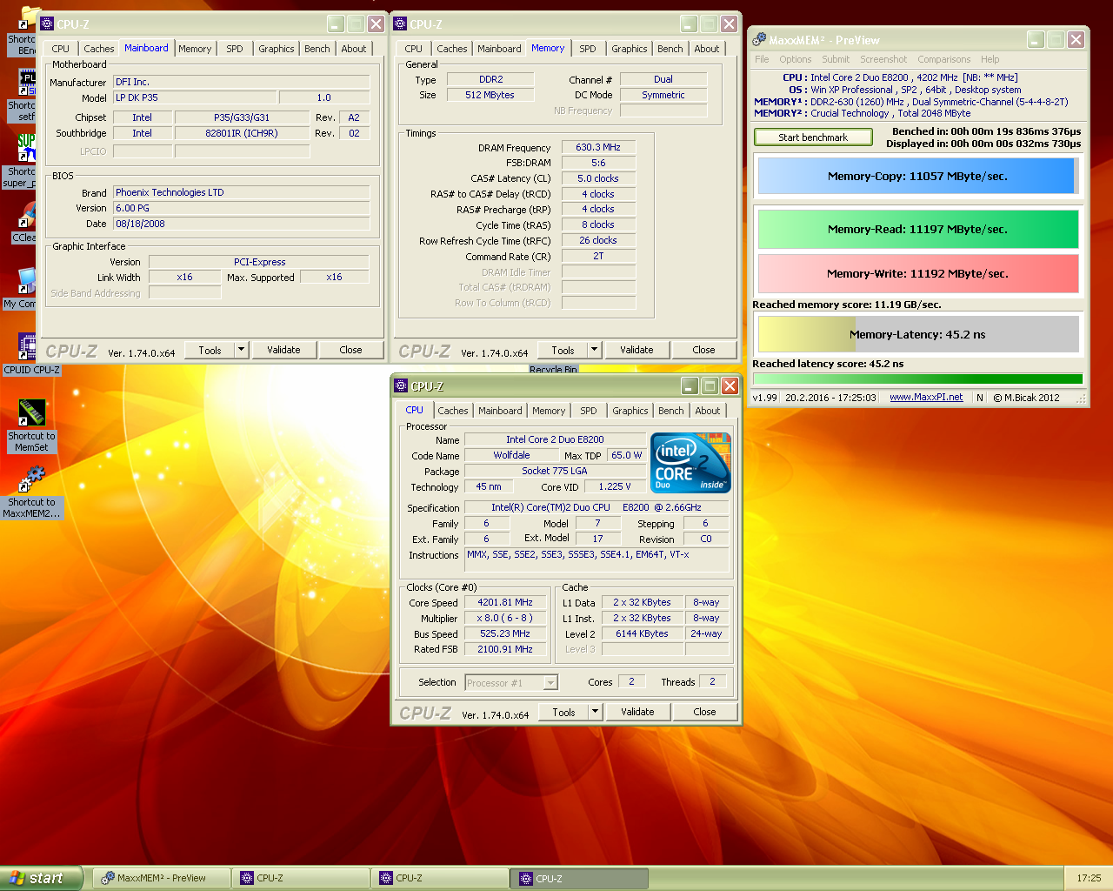
Task: Open SPD tab in Memory CPU-Z window
Action: point(588,49)
